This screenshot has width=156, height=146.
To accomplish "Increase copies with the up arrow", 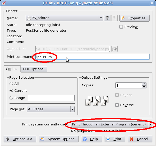I will (144, 84).
